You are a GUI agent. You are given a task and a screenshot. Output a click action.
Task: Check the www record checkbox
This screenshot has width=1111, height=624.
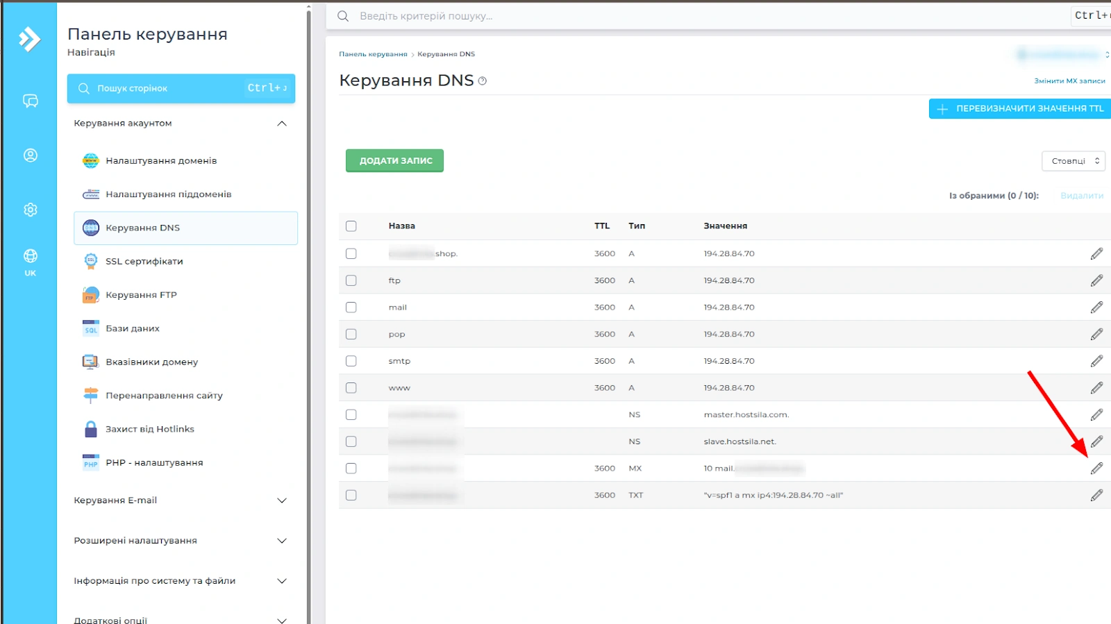tap(351, 388)
